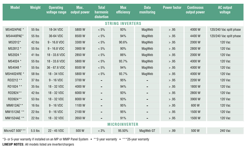Select the MicroGT 500 model cell
This screenshot has width=248, height=152.
pos(15,131)
